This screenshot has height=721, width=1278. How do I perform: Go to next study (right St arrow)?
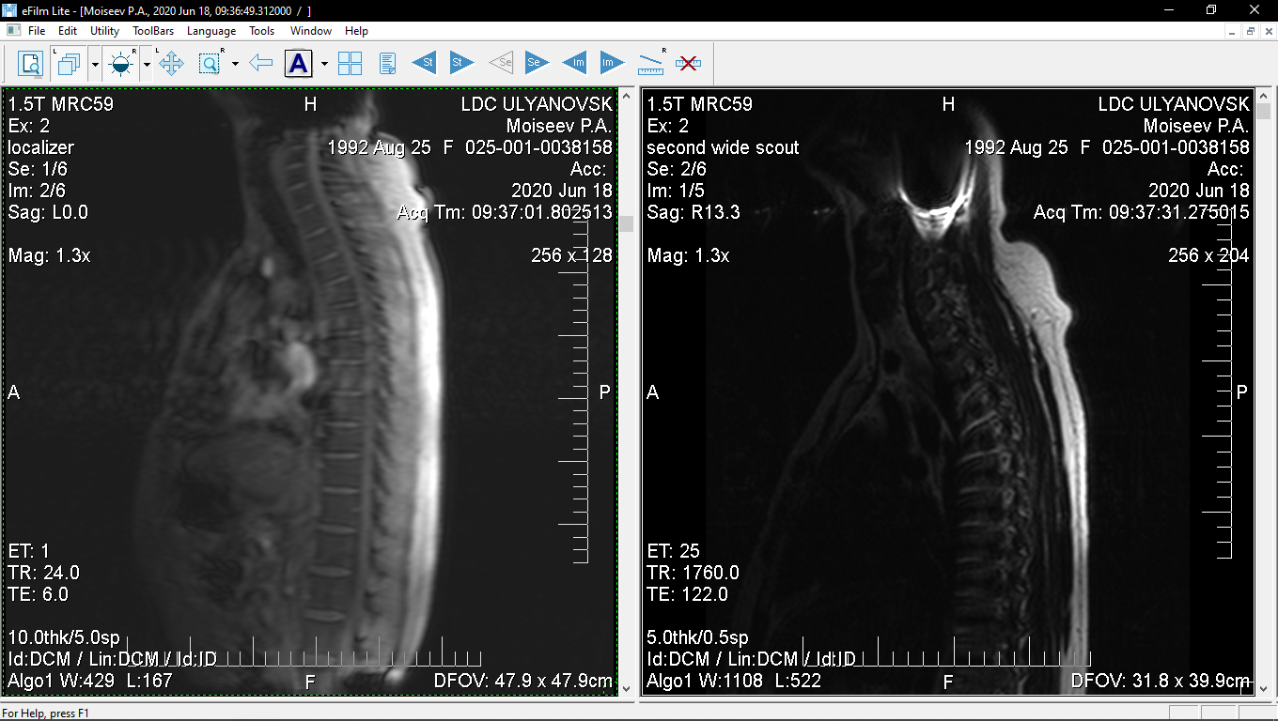coord(461,64)
